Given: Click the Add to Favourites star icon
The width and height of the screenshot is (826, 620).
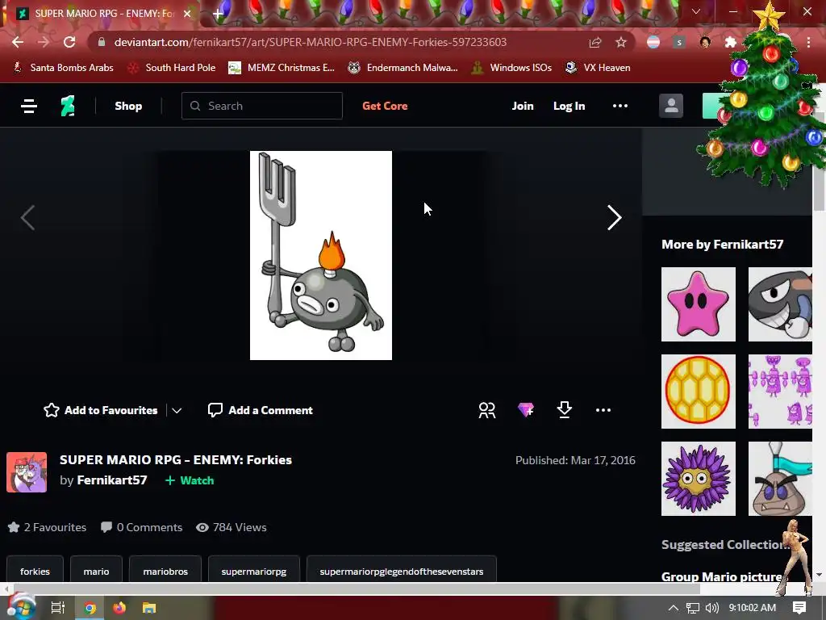Looking at the screenshot, I should click(x=51, y=410).
